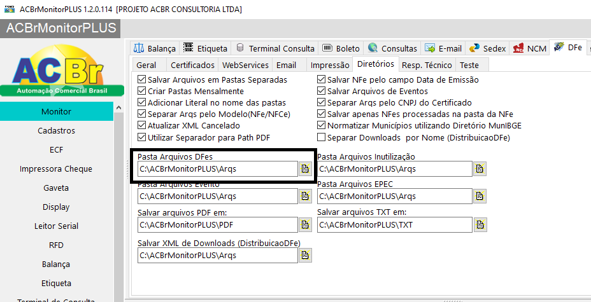Open the Terminal Consulta tab
The height and width of the screenshot is (302, 591).
(x=274, y=48)
